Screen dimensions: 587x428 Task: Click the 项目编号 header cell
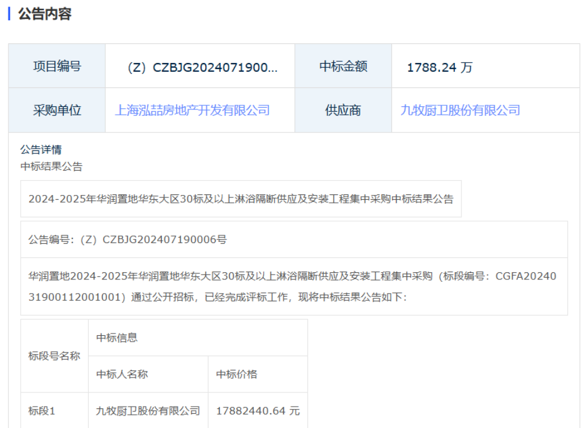pyautogui.click(x=57, y=66)
